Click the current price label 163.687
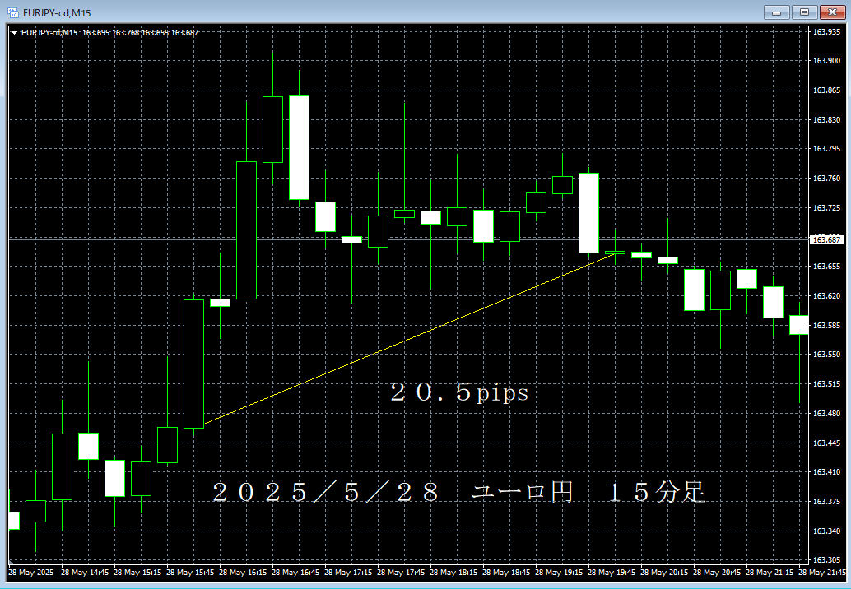The width and height of the screenshot is (851, 589). click(x=826, y=240)
